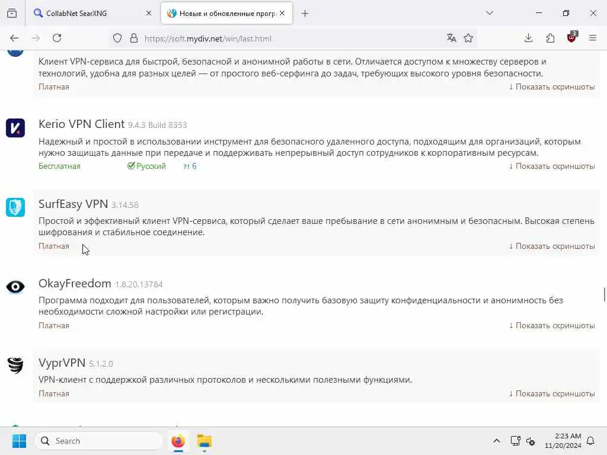
Task: Translate this page using the translate icon
Action: tap(451, 38)
